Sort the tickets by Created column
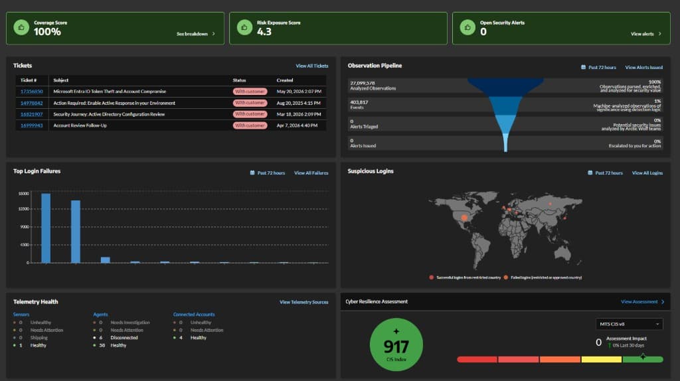 pyautogui.click(x=285, y=80)
